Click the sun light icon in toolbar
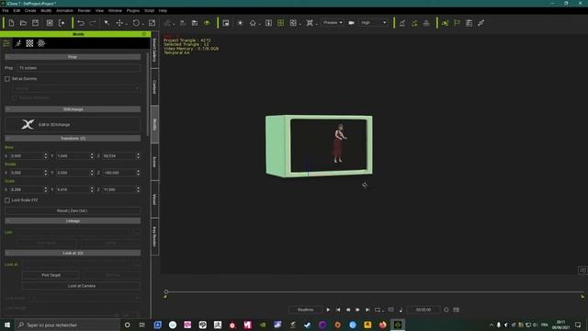Screen dimensions: 588x331 click(241, 23)
